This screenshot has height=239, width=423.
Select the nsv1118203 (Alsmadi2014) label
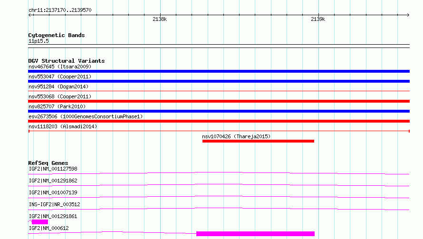pos(63,126)
